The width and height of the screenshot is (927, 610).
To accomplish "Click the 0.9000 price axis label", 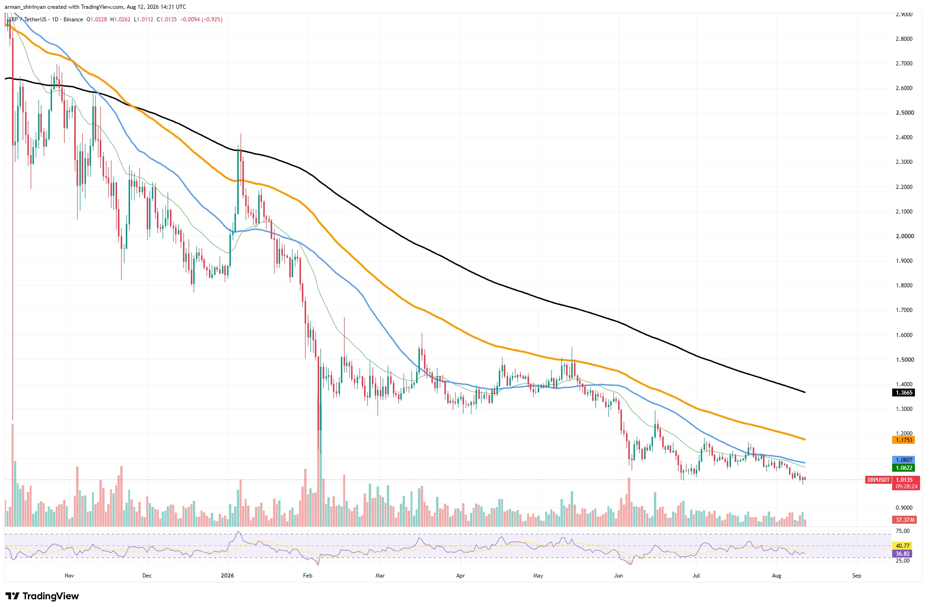I will 904,508.
